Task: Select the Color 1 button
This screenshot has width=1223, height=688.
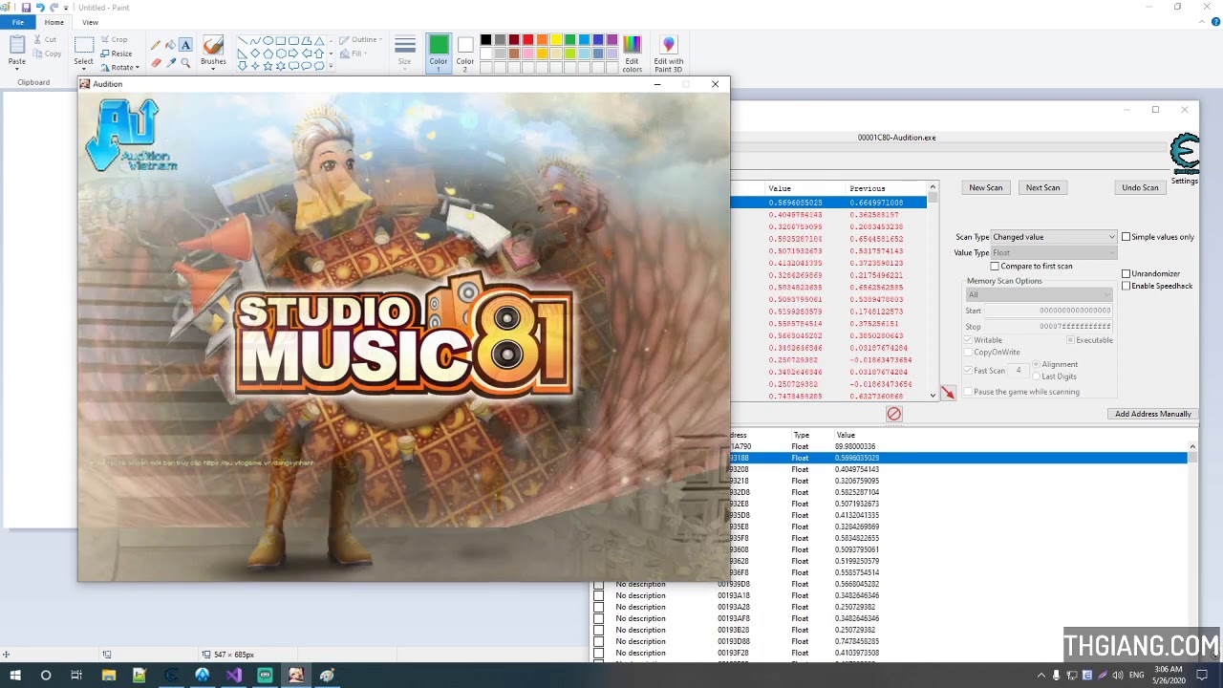Action: tap(439, 53)
